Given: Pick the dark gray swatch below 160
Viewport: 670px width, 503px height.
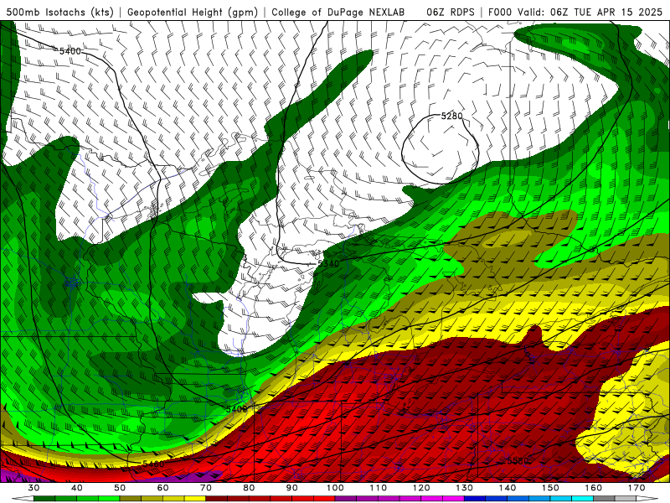Looking at the screenshot, I should 604,499.
